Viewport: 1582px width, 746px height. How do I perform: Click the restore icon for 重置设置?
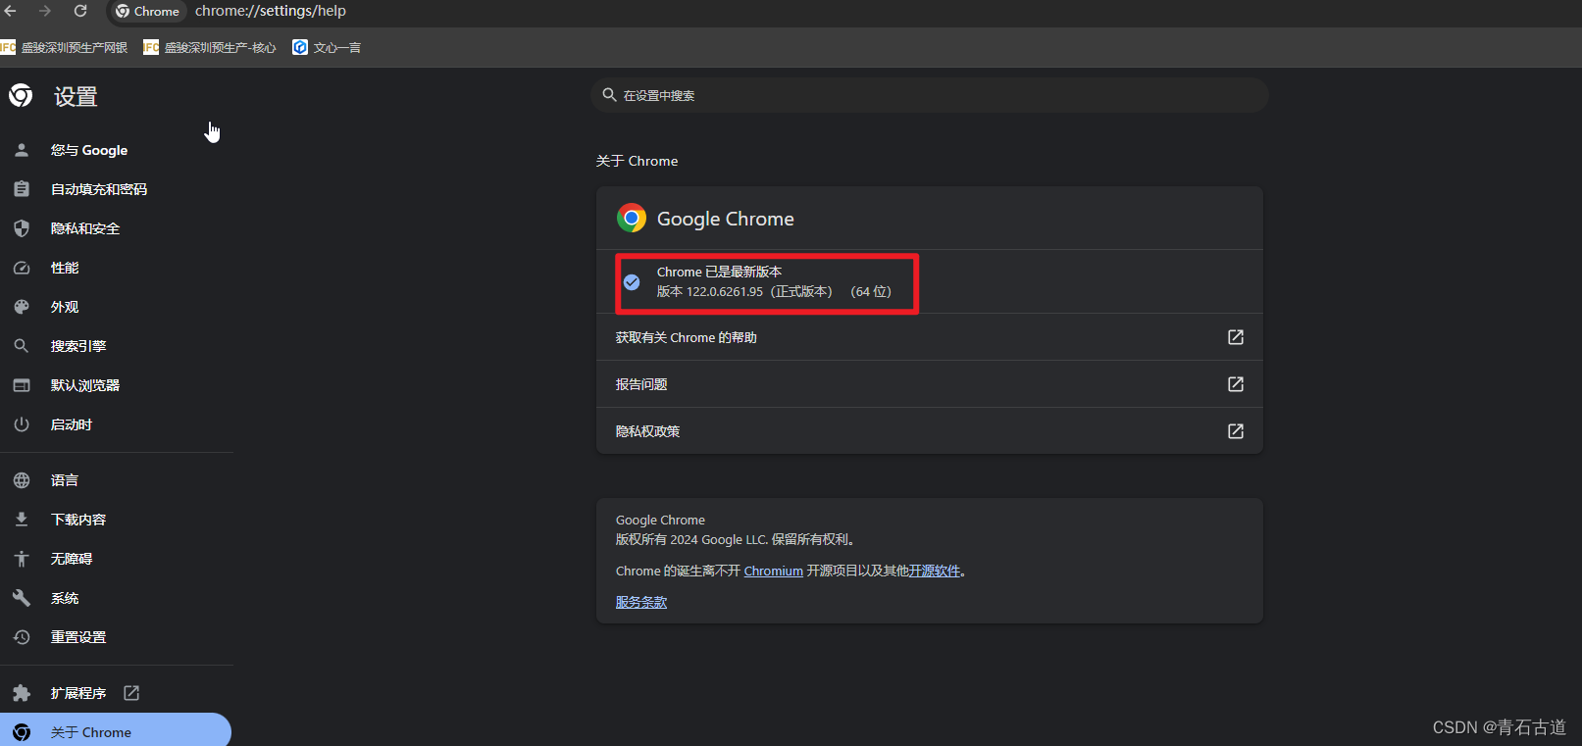click(x=22, y=637)
